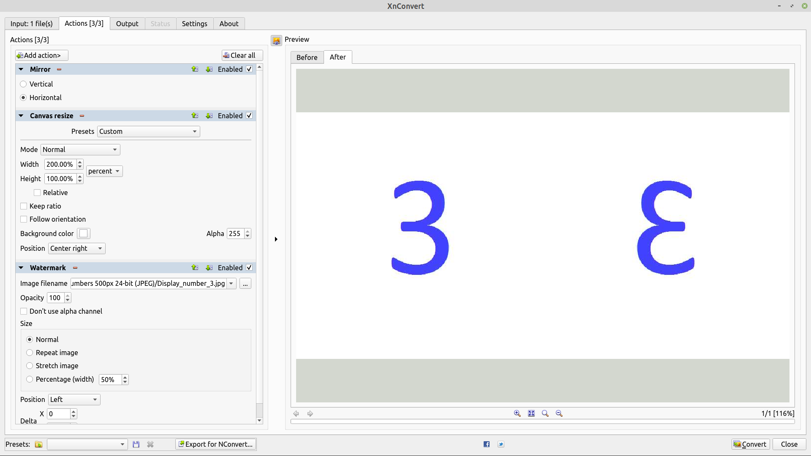
Task: Click the Convert button
Action: [750, 444]
